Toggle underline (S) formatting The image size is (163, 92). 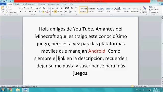26,11
